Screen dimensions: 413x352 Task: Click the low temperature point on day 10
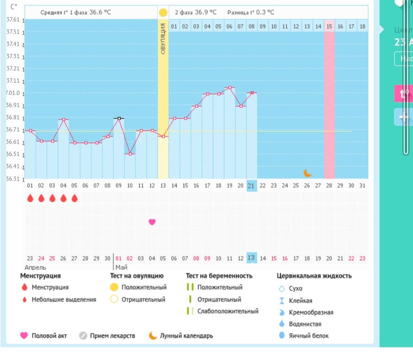130,154
